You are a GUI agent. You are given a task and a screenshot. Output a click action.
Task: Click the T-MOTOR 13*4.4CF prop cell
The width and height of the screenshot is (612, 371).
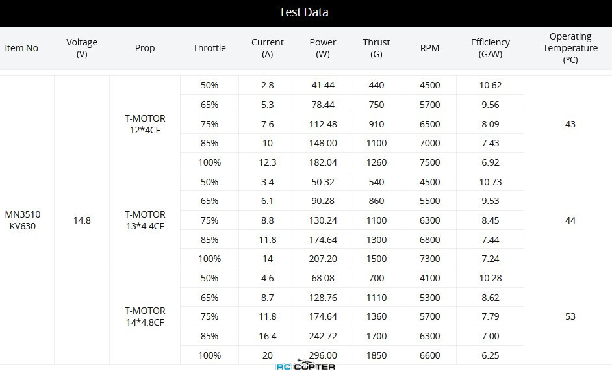click(145, 220)
